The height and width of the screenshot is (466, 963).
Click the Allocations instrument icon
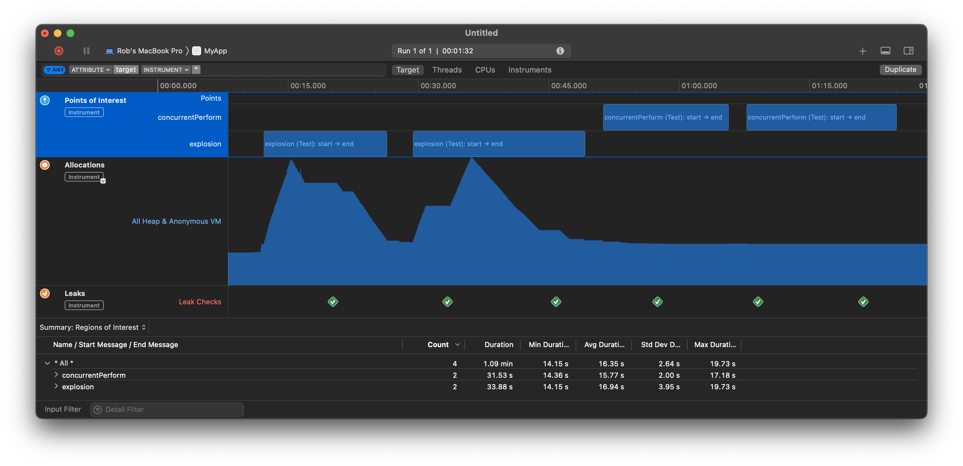(x=45, y=165)
